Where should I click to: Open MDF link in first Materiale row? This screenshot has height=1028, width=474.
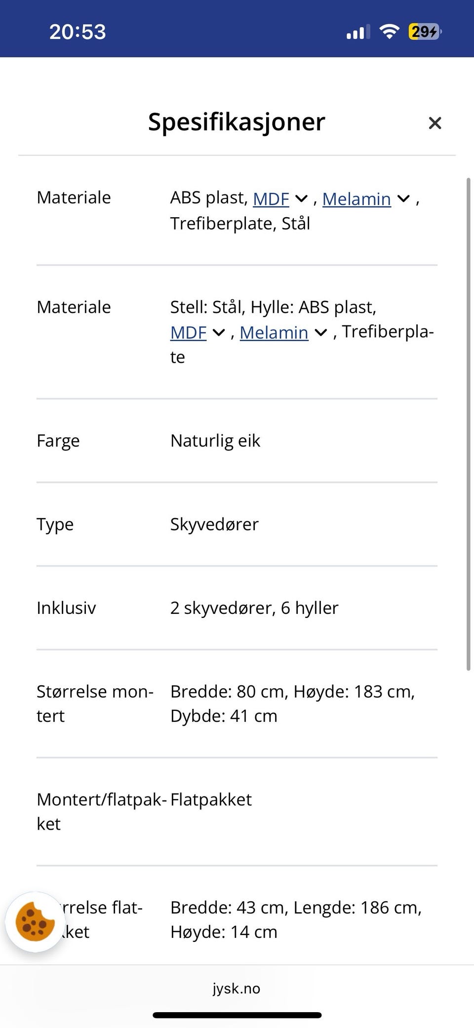[x=271, y=199]
